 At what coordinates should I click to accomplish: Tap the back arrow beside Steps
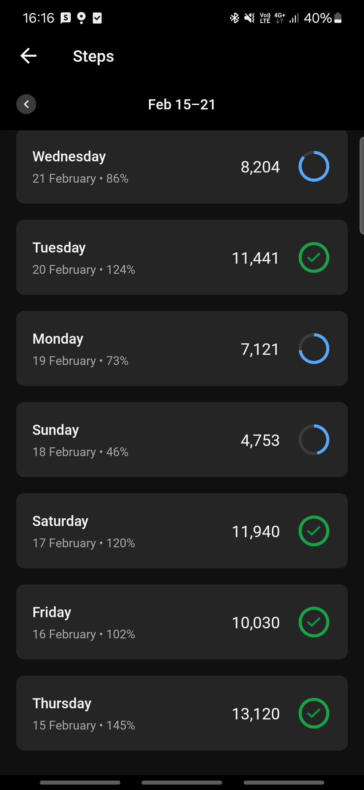(x=28, y=56)
